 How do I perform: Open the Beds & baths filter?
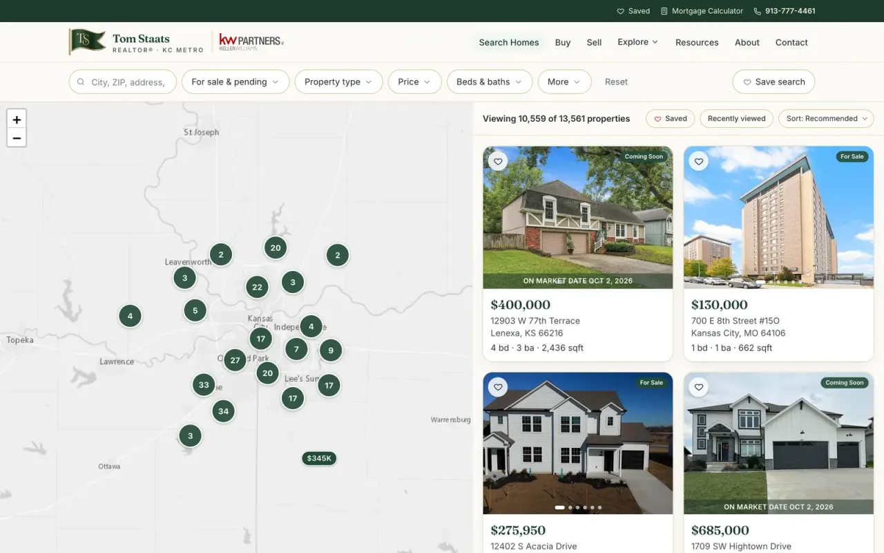click(x=490, y=82)
